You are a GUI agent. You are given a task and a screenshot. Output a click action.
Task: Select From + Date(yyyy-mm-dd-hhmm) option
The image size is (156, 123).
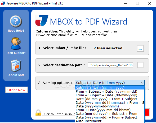[x=110, y=110]
